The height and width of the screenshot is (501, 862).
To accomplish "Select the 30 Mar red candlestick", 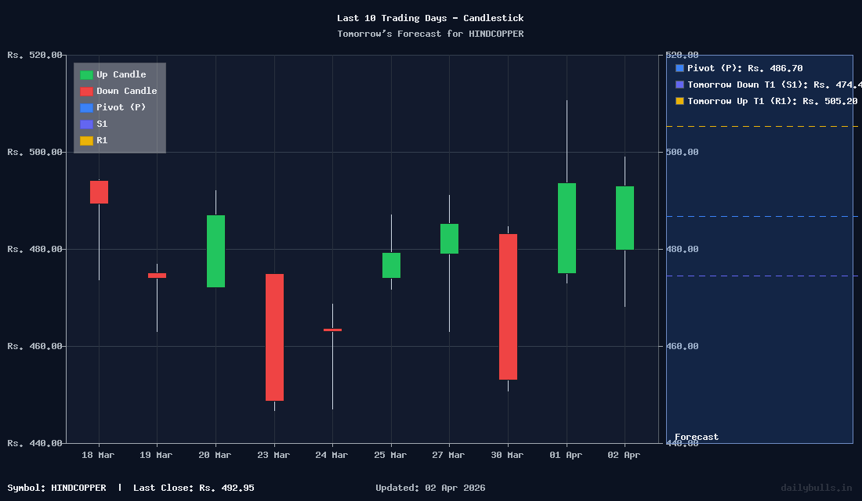I will coord(506,305).
